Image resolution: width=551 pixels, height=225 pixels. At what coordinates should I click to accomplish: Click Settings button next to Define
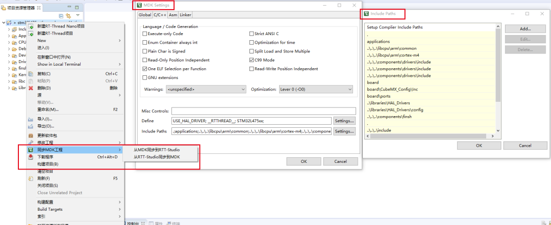pos(344,121)
